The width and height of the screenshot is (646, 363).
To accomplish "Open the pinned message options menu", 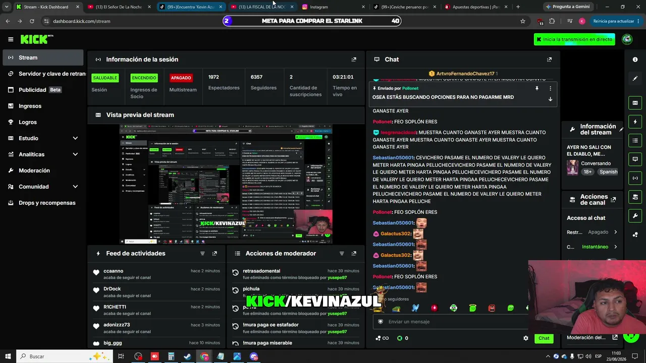I will pyautogui.click(x=550, y=88).
